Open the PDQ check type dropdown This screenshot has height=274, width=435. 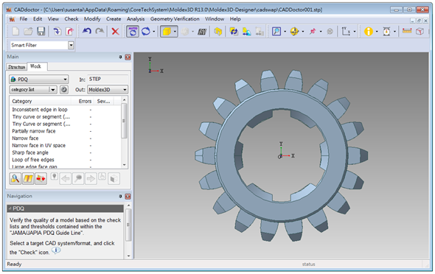39,80
